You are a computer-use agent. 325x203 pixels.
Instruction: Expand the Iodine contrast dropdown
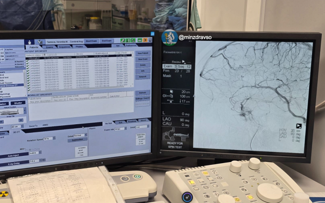click(x=40, y=153)
